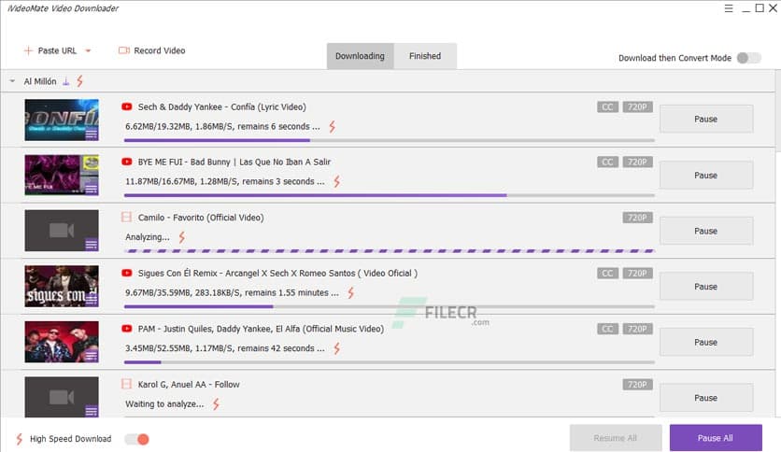The width and height of the screenshot is (781, 452).
Task: Click 720P badge on Confía Lyric Video row
Action: pyautogui.click(x=637, y=107)
